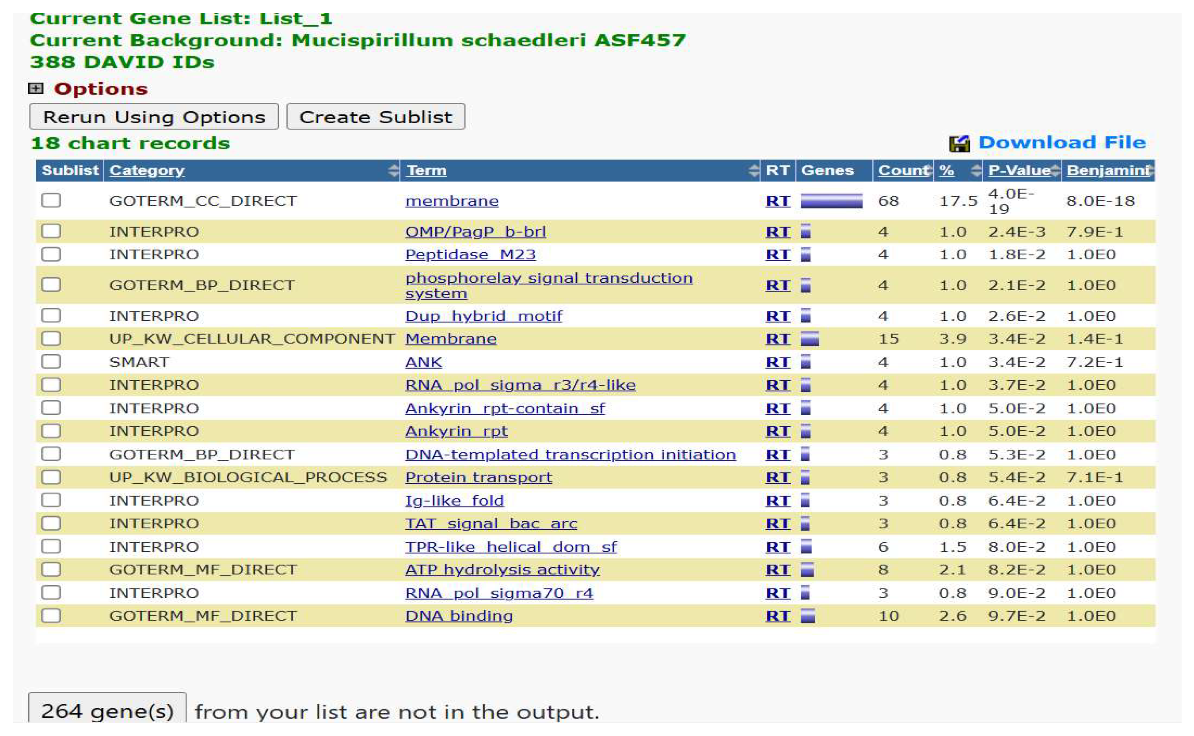Check sublist checkbox for membrane row
Viewport: 1194px width, 736px height.
tap(51, 201)
